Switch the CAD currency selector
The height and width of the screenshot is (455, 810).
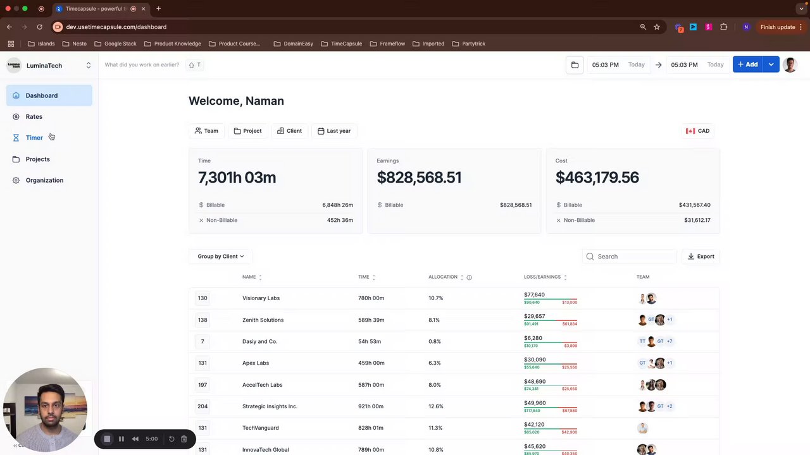pos(698,131)
